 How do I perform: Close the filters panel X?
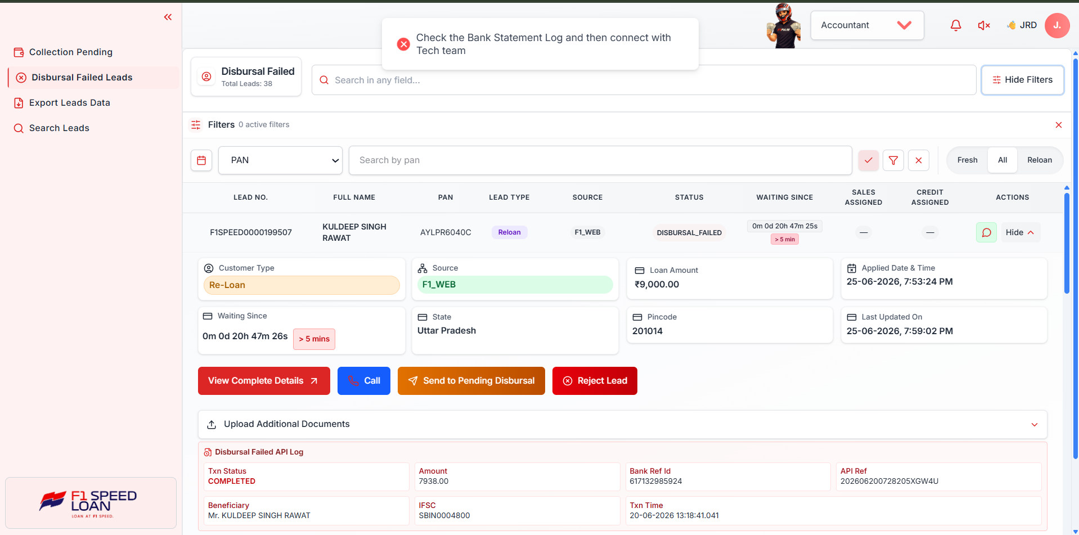click(x=1059, y=125)
